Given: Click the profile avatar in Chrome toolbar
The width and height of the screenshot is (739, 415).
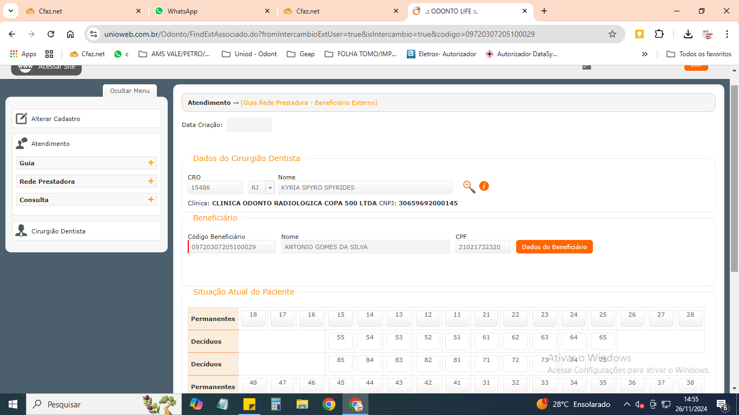Looking at the screenshot, I should pos(707,34).
